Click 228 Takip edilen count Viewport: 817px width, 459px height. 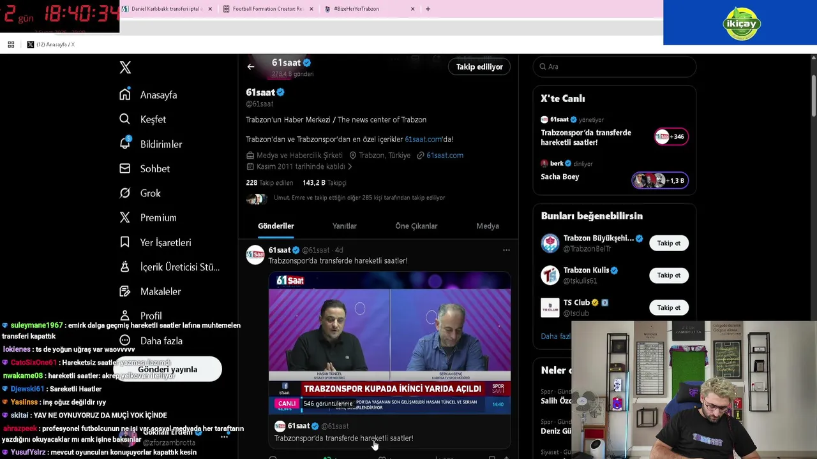coord(269,183)
